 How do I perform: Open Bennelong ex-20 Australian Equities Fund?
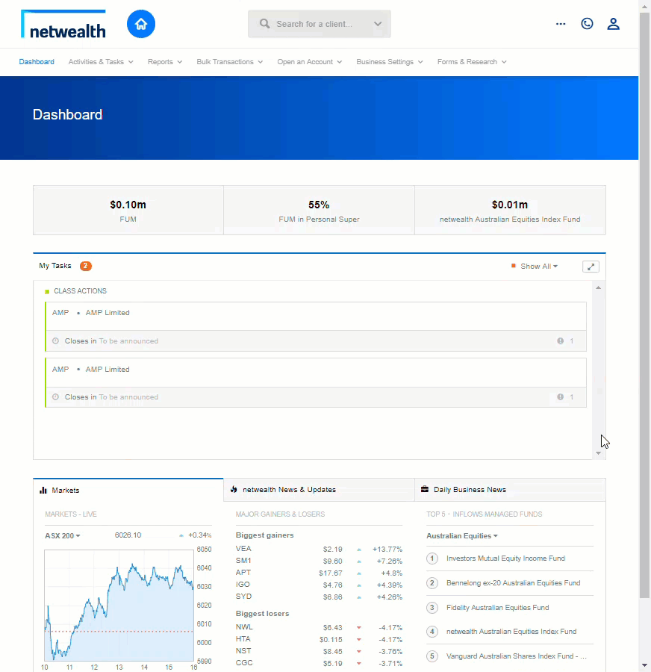click(x=514, y=583)
